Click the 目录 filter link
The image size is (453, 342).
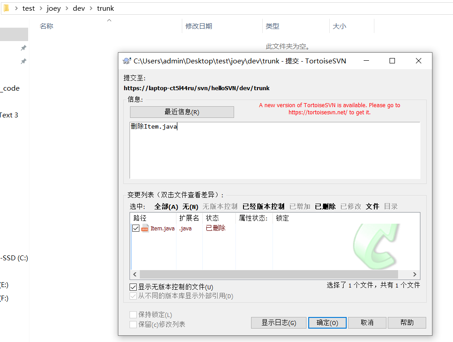[x=391, y=207]
